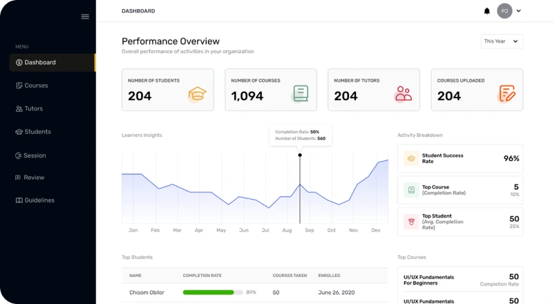The image size is (555, 304).
Task: Click the courses uploaded edit icon
Action: [507, 94]
